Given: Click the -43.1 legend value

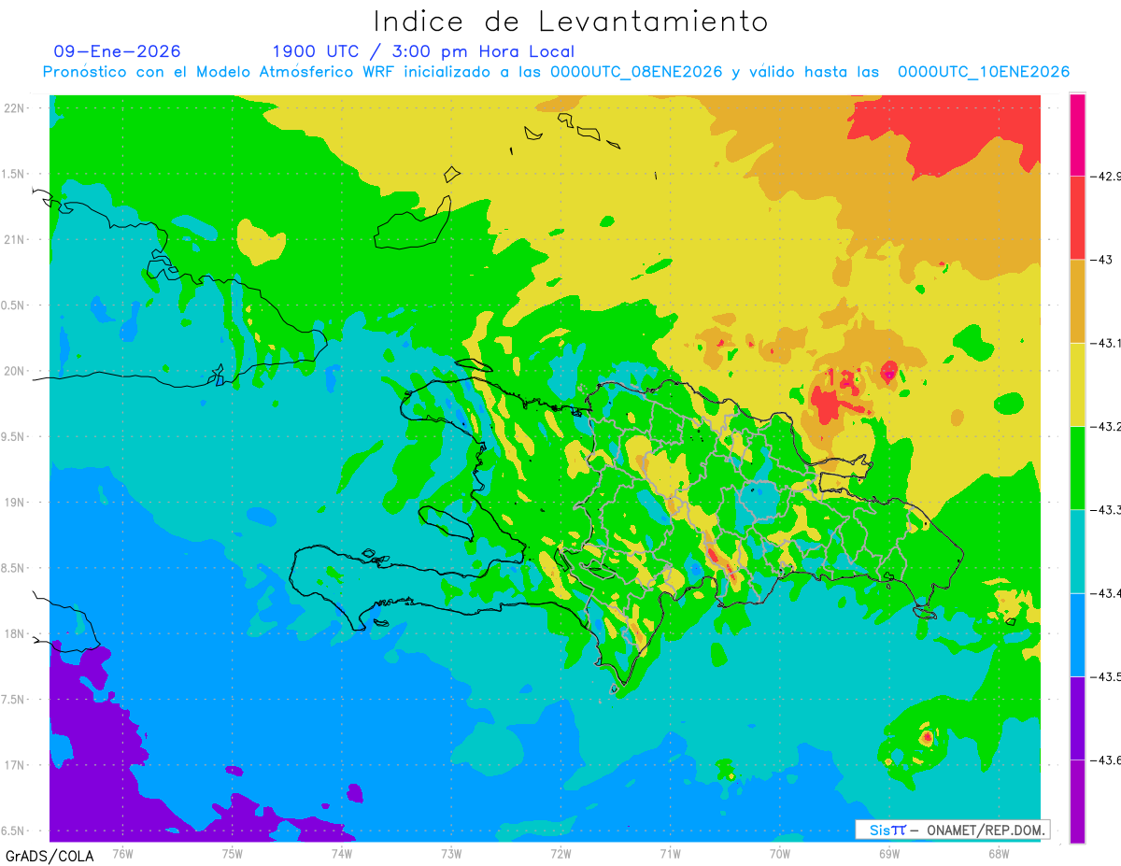Looking at the screenshot, I should pyautogui.click(x=1105, y=343).
